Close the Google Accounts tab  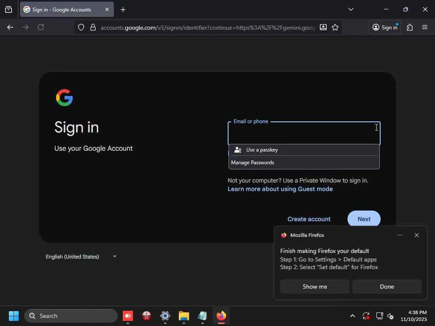tap(107, 9)
